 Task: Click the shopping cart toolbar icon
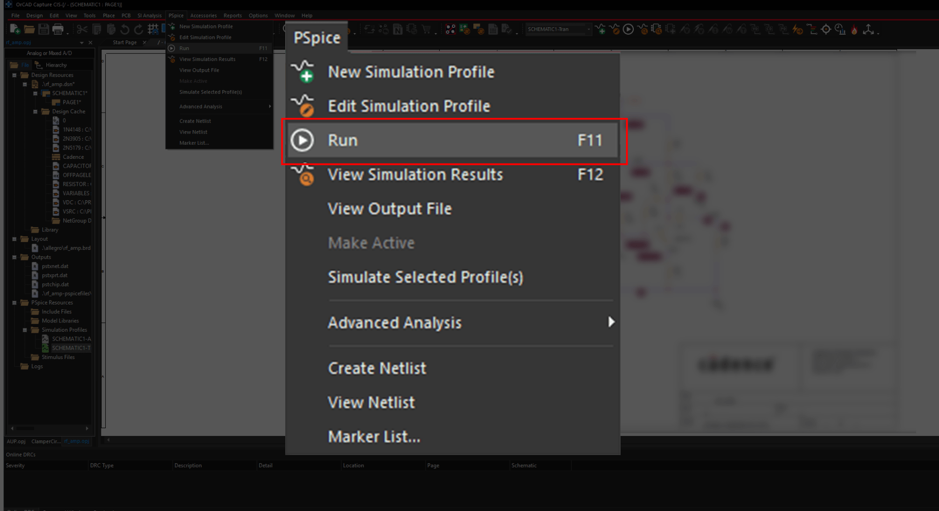(x=426, y=30)
